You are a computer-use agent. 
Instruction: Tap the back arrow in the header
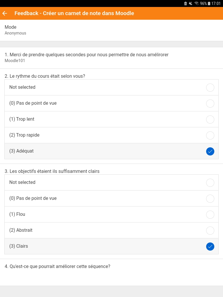point(5,13)
